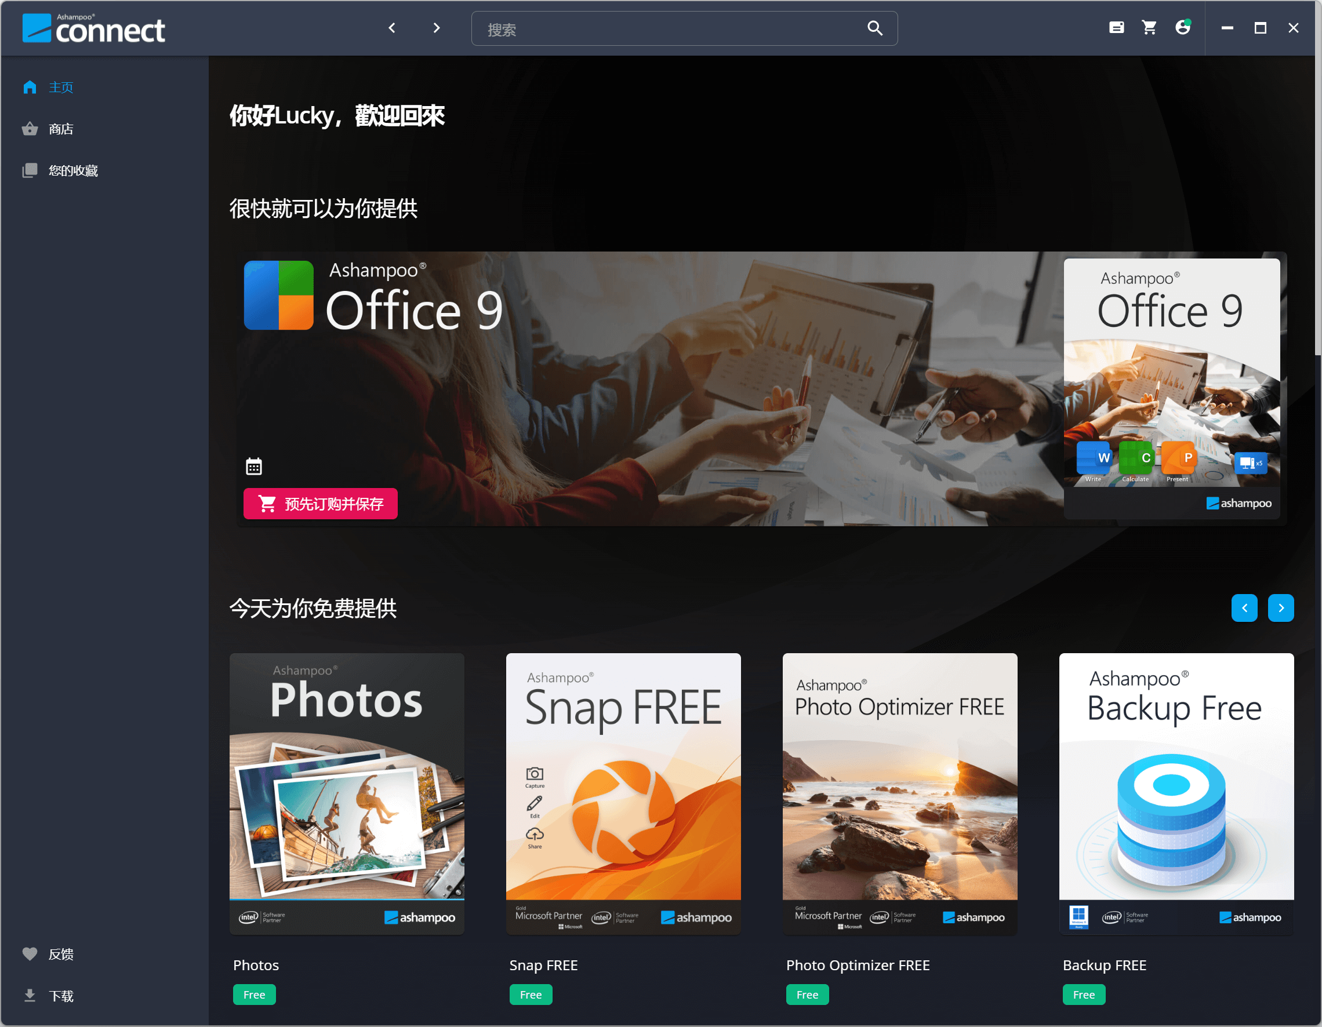Viewport: 1322px width, 1027px height.
Task: Open the Photo Optimizer FREE box image
Action: pos(900,793)
